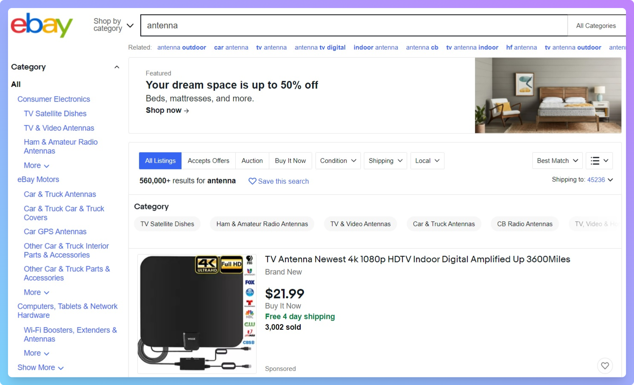Viewport: 634px width, 385px height.
Task: Open the antenna outdoor related search
Action: pyautogui.click(x=182, y=48)
